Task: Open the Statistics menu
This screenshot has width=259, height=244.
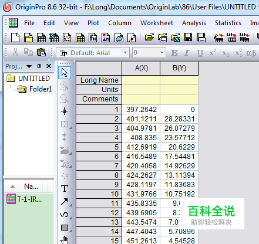Action: [x=228, y=23]
